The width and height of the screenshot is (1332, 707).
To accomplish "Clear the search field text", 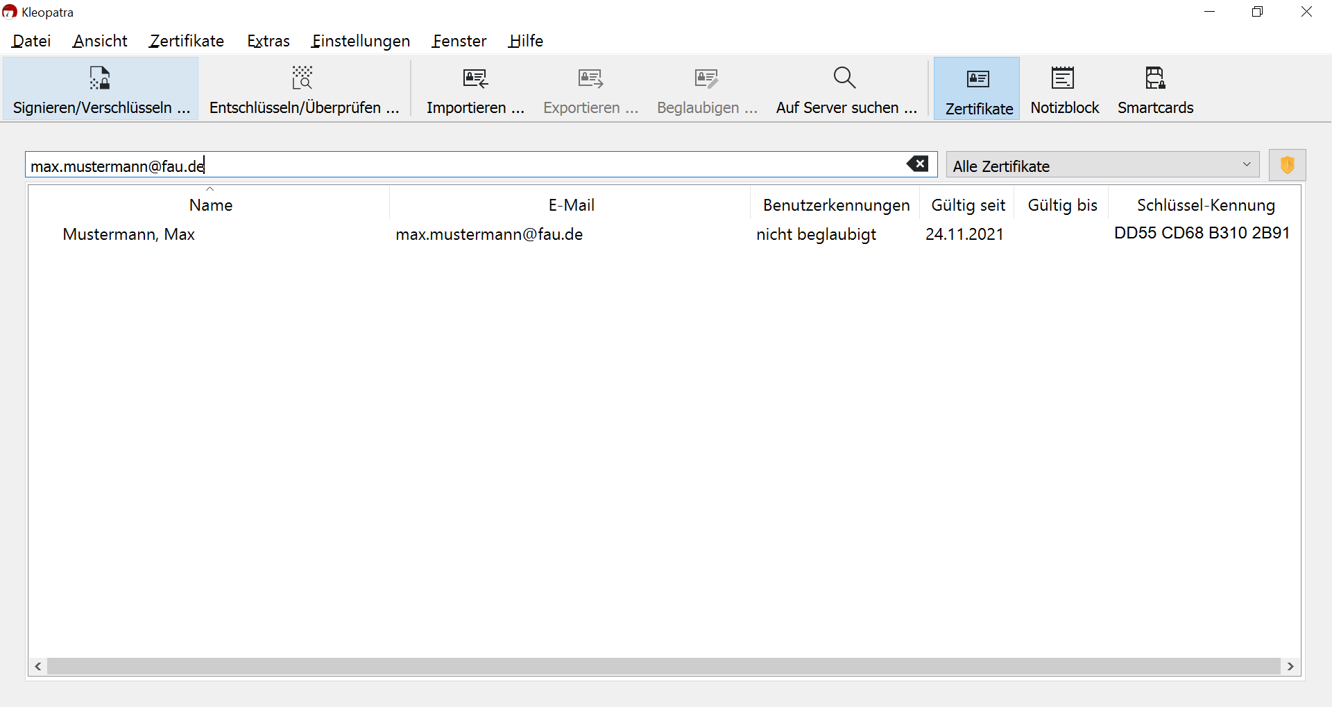I will click(x=917, y=164).
